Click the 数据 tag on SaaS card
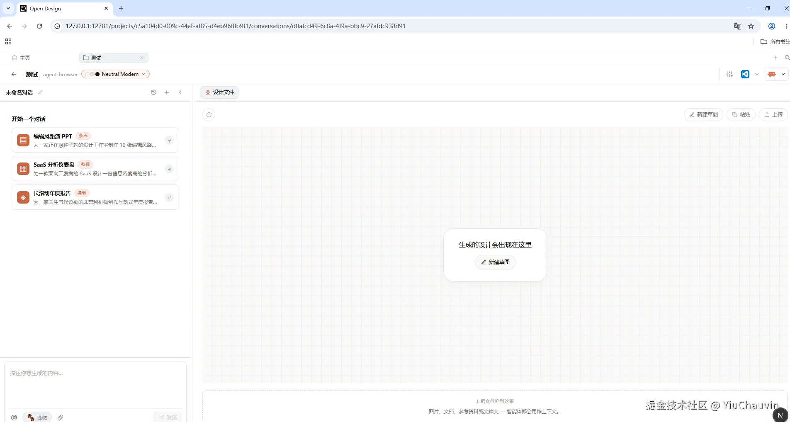The image size is (790, 422). (x=85, y=164)
